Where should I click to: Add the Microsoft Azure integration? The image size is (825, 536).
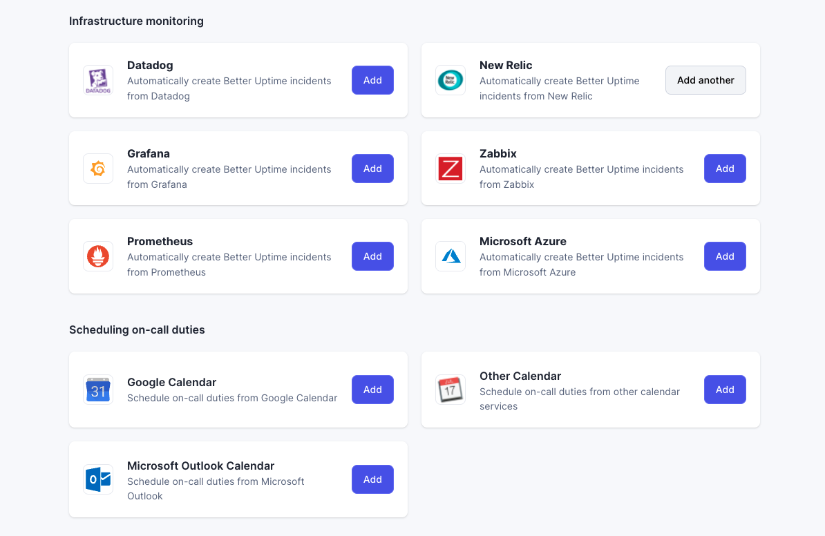(725, 256)
